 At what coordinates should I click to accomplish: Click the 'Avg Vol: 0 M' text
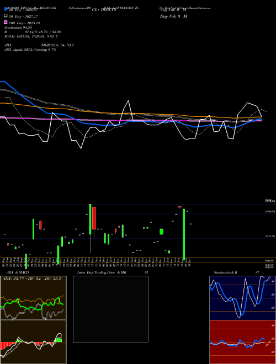(x=173, y=10)
